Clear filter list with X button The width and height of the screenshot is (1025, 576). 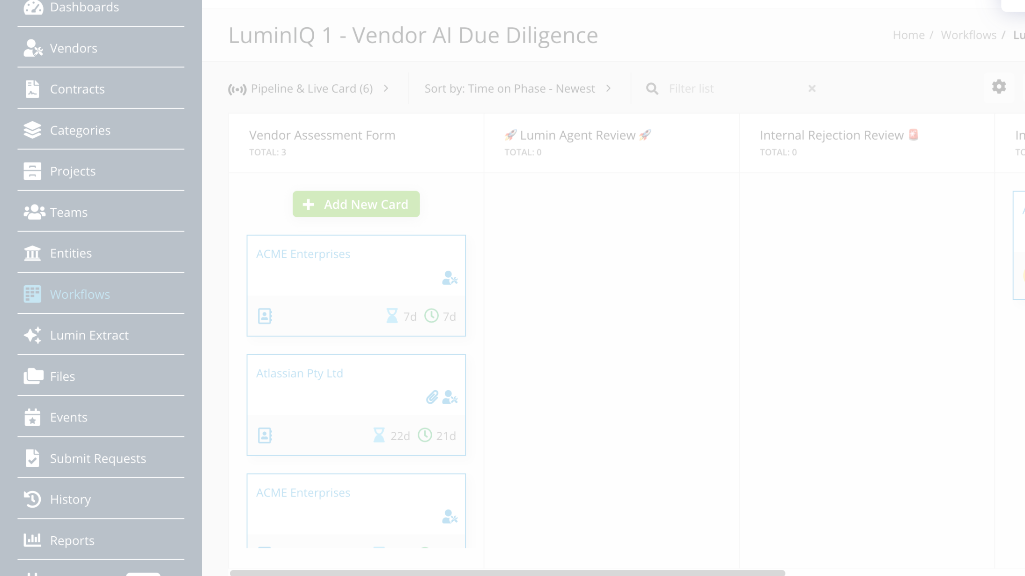811,89
